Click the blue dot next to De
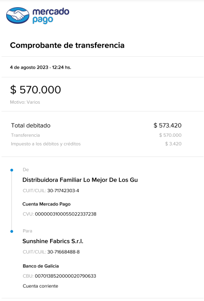The width and height of the screenshot is (204, 301). coord(12,170)
